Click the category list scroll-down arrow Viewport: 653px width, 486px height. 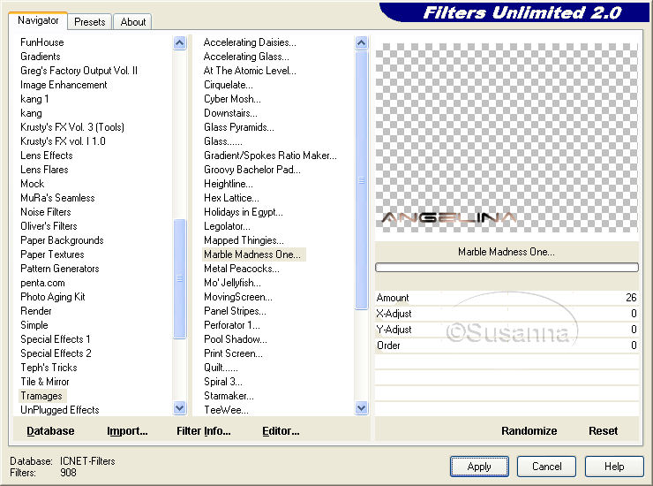(179, 407)
